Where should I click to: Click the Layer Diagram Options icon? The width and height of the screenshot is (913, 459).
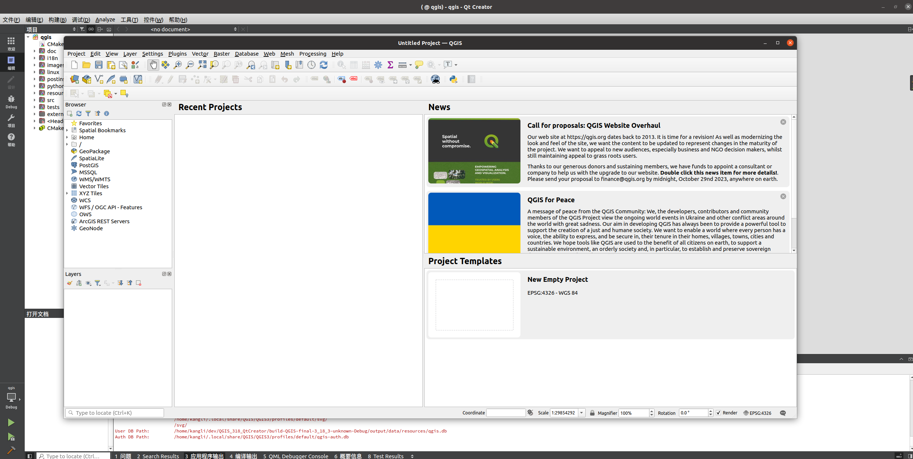[327, 79]
